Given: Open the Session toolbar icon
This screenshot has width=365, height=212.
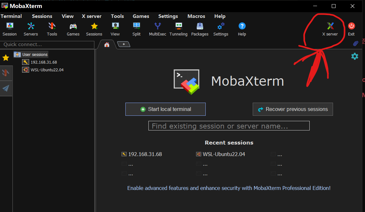Looking at the screenshot, I should coord(10,29).
